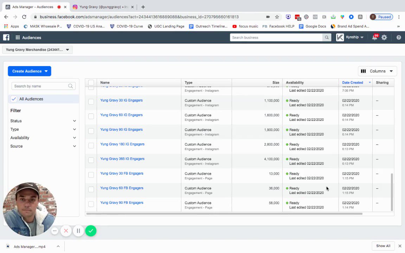This screenshot has width=405, height=253.
Task: Open the help question mark icon
Action: (399, 38)
